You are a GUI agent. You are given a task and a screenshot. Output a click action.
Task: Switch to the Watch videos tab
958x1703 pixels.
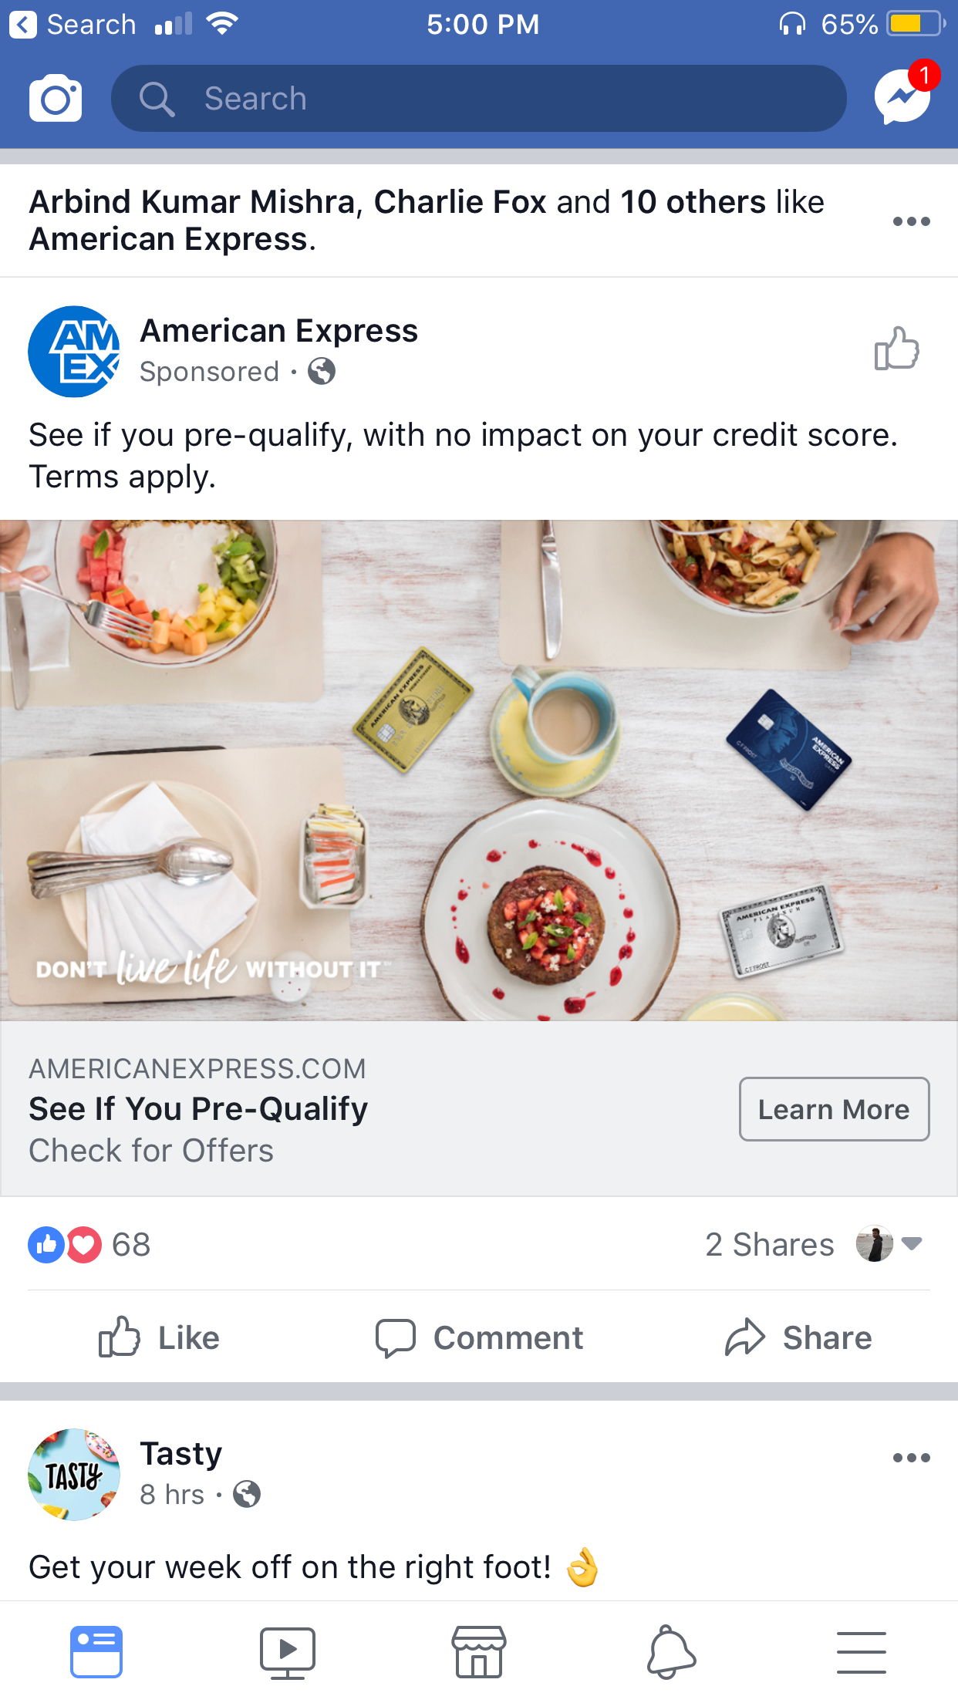288,1652
